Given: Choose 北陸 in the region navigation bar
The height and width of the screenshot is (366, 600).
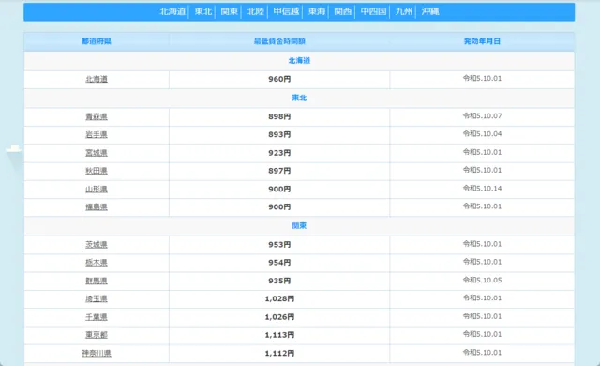Looking at the screenshot, I should [x=256, y=11].
